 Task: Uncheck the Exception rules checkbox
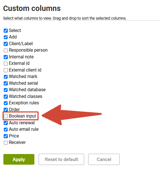coord(6,103)
